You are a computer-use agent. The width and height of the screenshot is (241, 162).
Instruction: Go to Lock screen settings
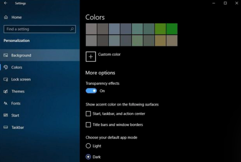coord(40,79)
